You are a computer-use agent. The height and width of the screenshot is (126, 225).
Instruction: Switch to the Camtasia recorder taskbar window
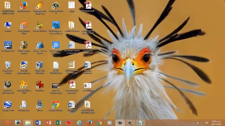click(x=130, y=123)
